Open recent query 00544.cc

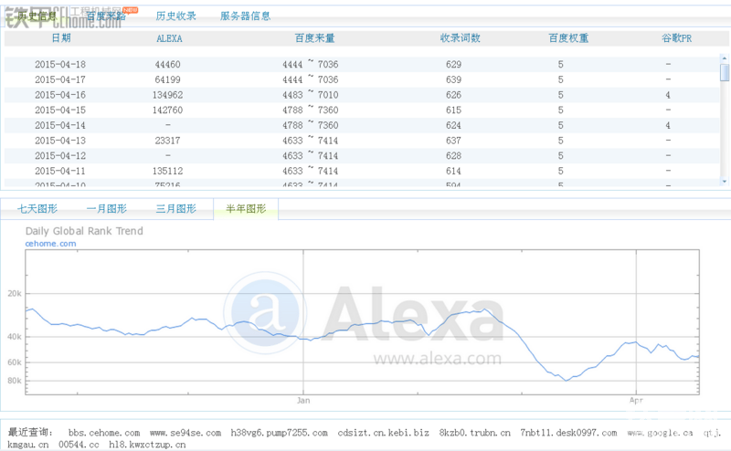(79, 445)
